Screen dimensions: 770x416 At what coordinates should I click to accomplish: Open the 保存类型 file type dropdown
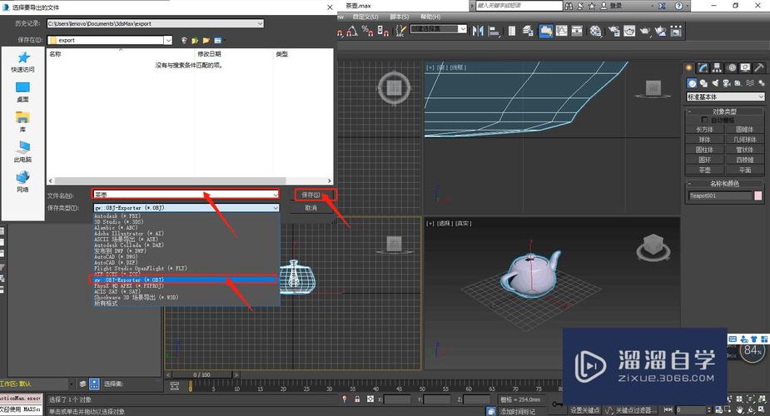click(x=186, y=208)
